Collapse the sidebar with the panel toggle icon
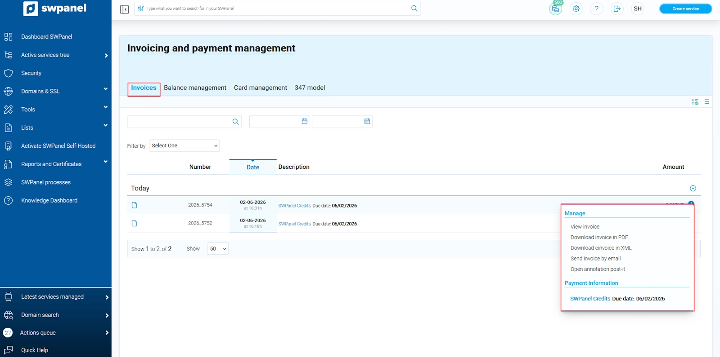This screenshot has width=720, height=357. pyautogui.click(x=125, y=9)
